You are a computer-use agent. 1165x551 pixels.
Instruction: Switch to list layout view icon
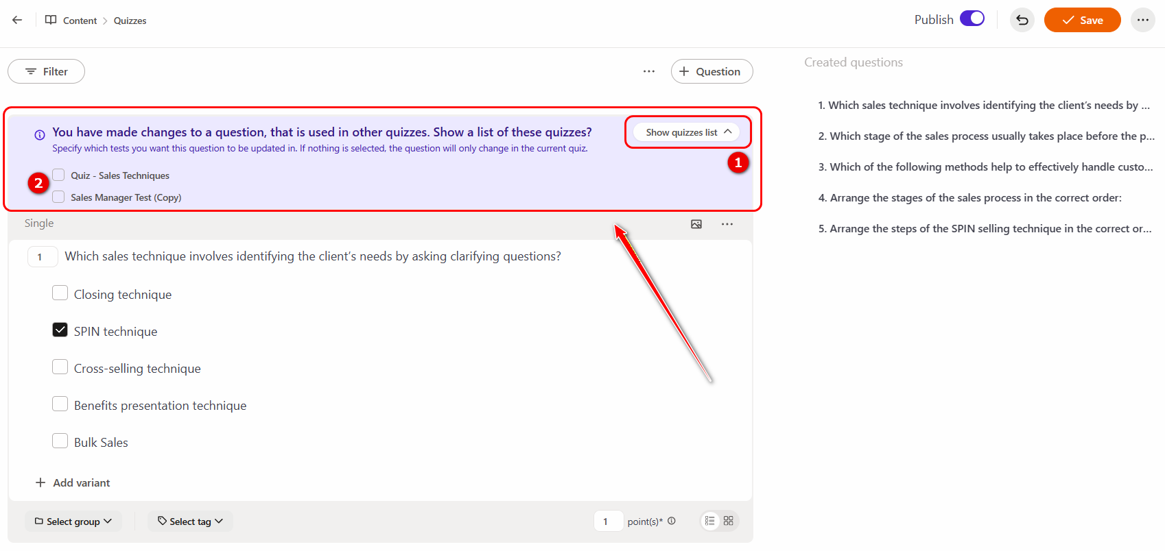710,521
